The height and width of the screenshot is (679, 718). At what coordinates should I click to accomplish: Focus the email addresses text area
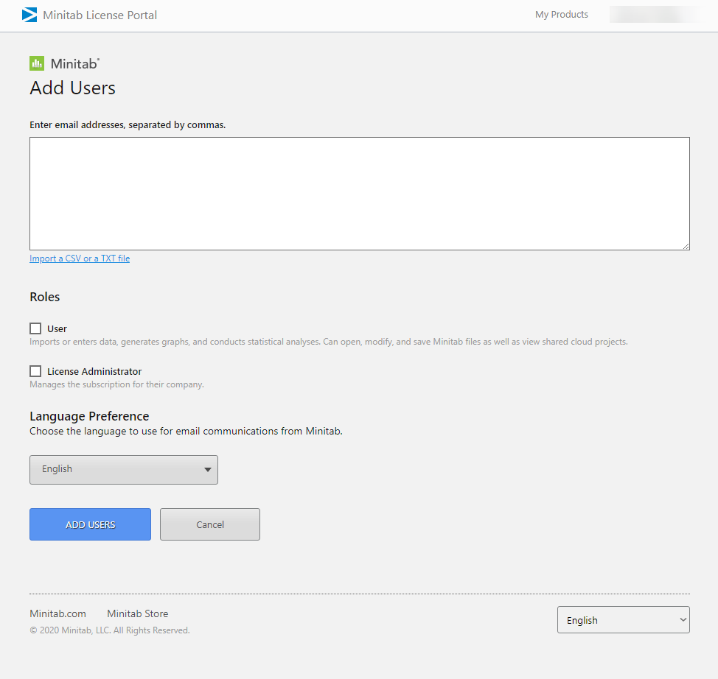[359, 193]
